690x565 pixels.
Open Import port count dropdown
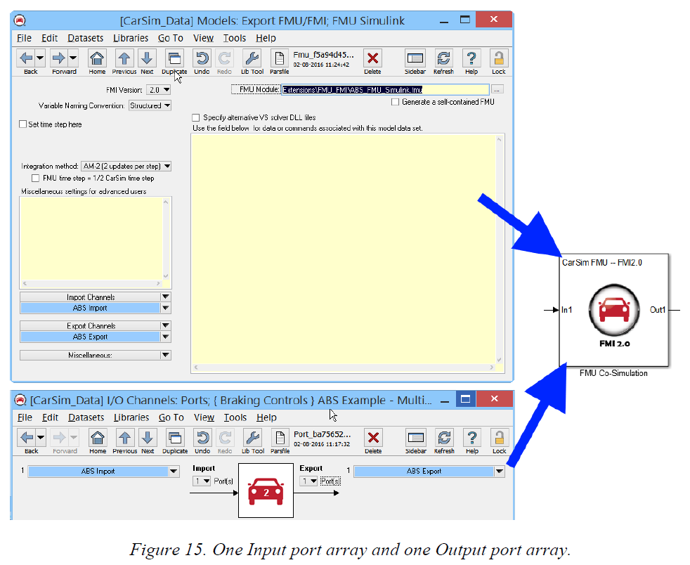point(202,481)
